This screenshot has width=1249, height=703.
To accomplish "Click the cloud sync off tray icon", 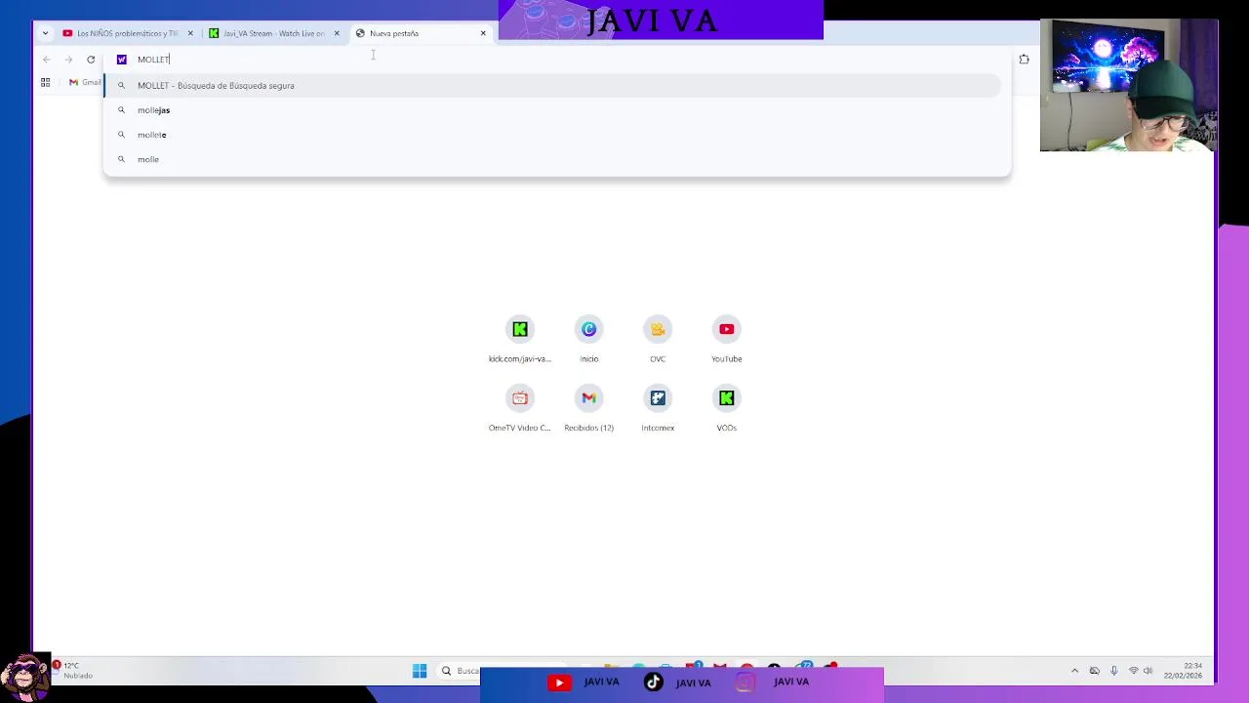I will 1094,671.
